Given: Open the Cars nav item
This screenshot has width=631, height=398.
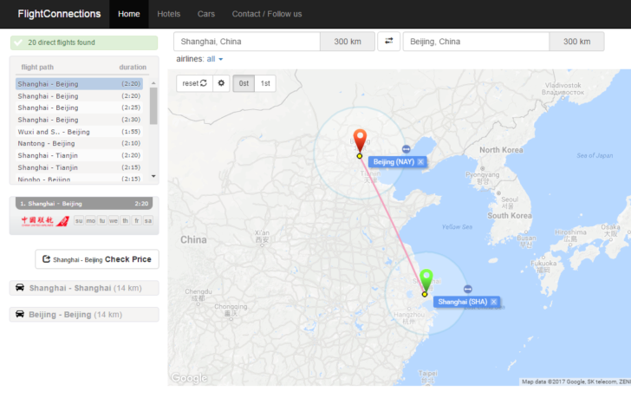Looking at the screenshot, I should tap(206, 14).
